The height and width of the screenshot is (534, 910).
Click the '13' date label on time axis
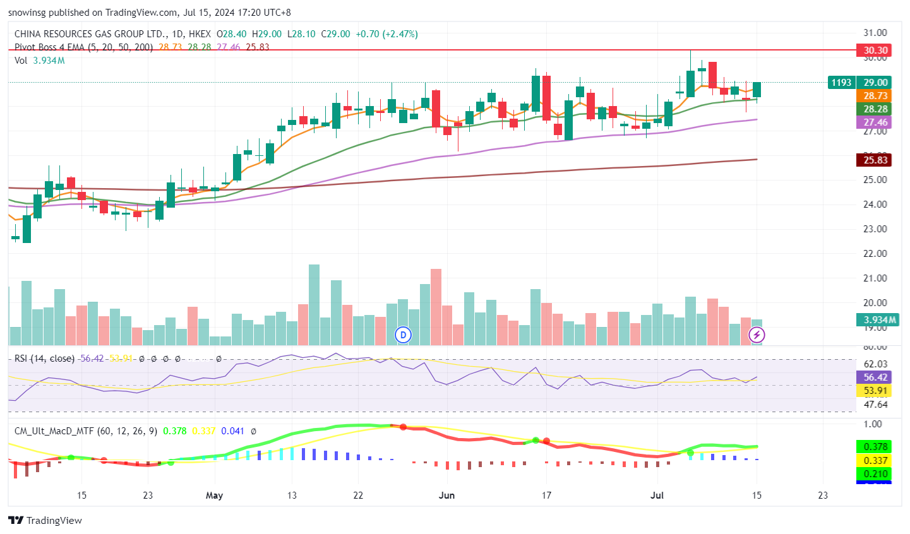(x=292, y=495)
